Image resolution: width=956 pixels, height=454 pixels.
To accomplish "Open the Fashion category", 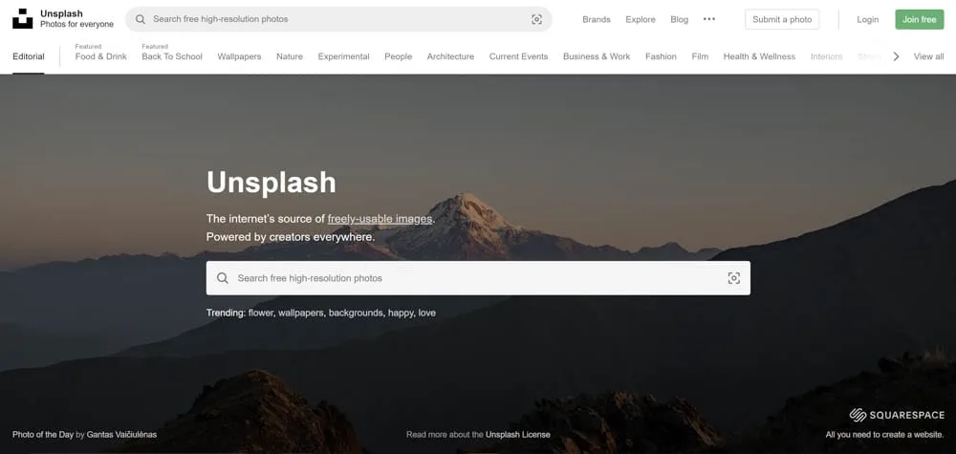I will 661,56.
